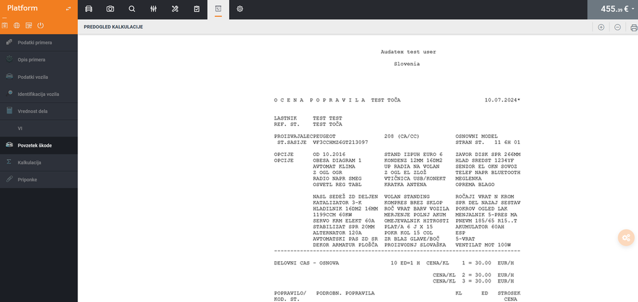
Task: Select Kalkulacija in the sidebar
Action: [29, 162]
